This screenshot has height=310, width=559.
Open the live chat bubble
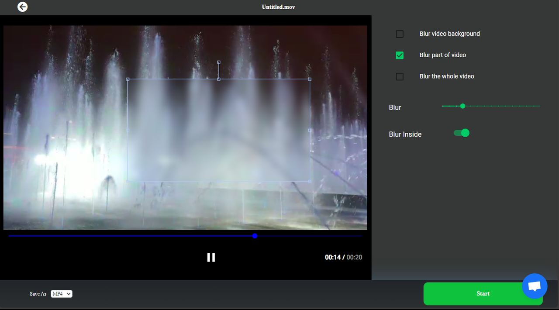[535, 286]
